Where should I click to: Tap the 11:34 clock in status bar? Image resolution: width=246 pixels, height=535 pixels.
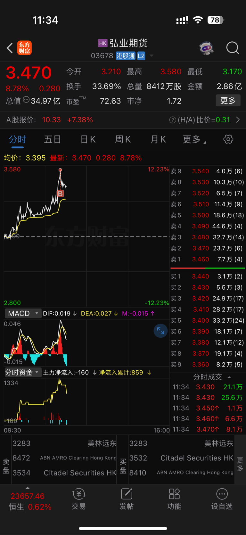[x=45, y=20]
